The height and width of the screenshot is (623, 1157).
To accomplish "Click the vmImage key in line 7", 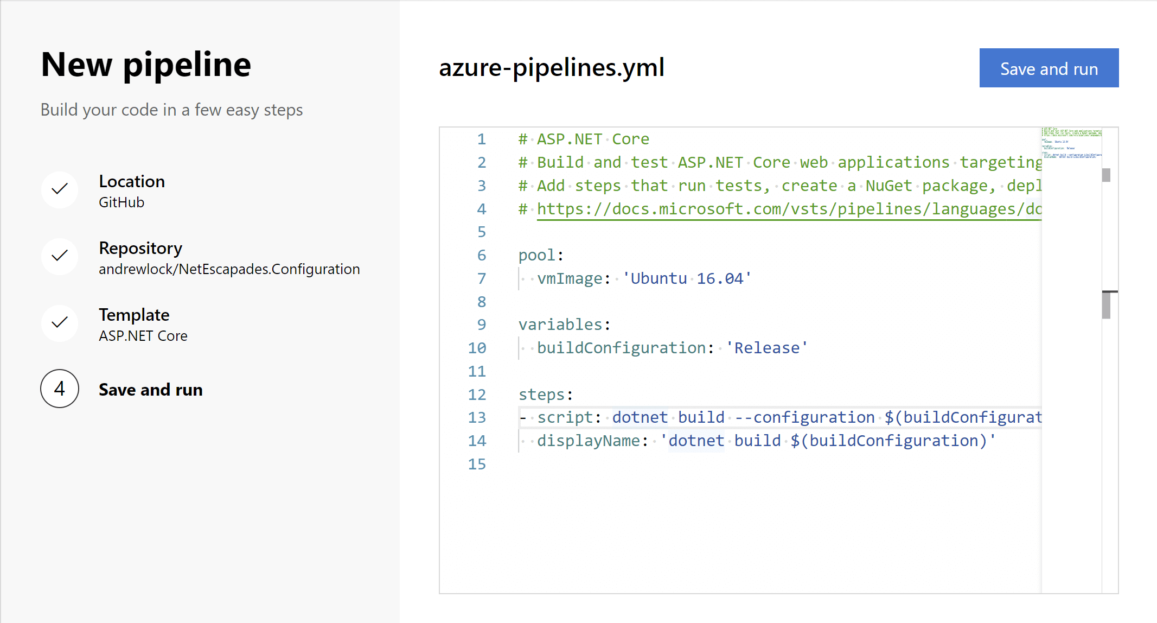I will [x=570, y=278].
